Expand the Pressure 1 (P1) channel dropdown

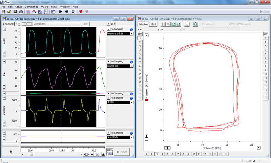131,34
